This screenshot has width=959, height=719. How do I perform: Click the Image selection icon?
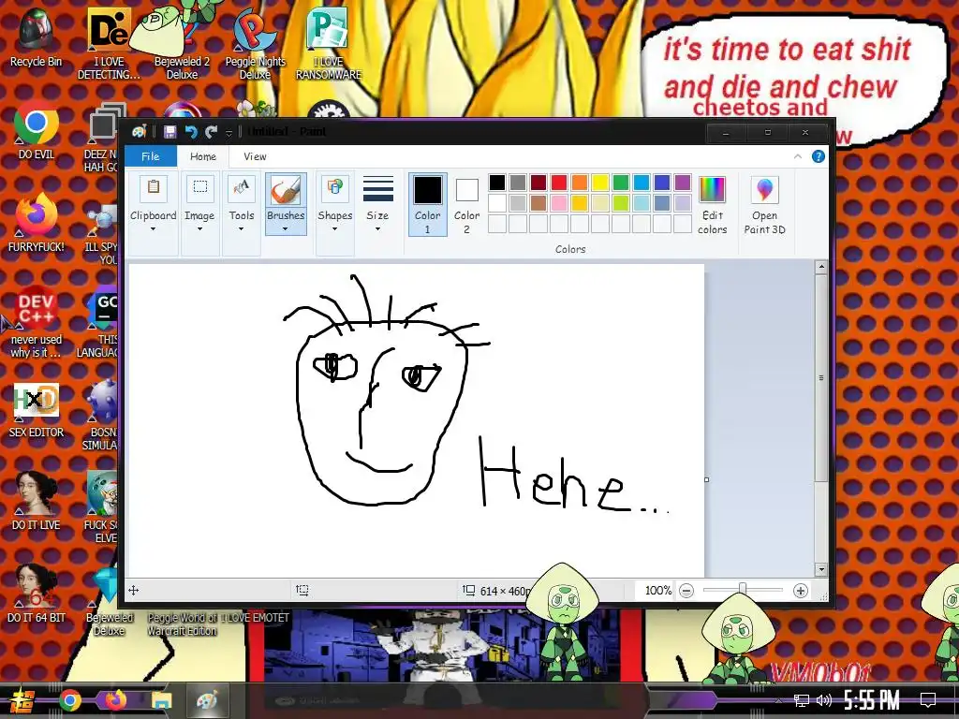point(200,187)
